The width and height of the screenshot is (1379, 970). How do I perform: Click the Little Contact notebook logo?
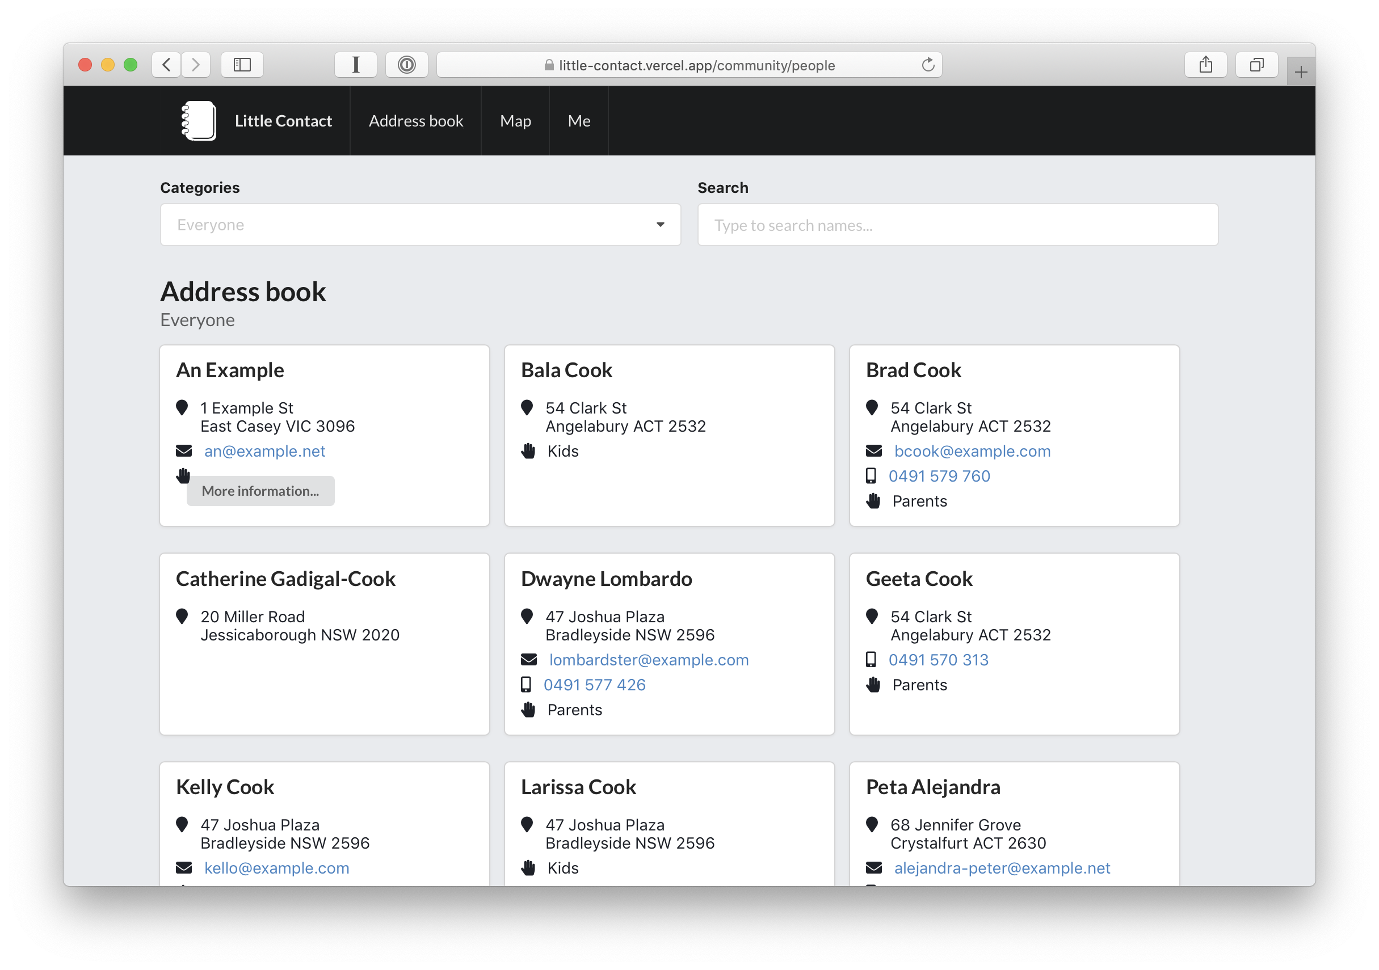pos(199,121)
